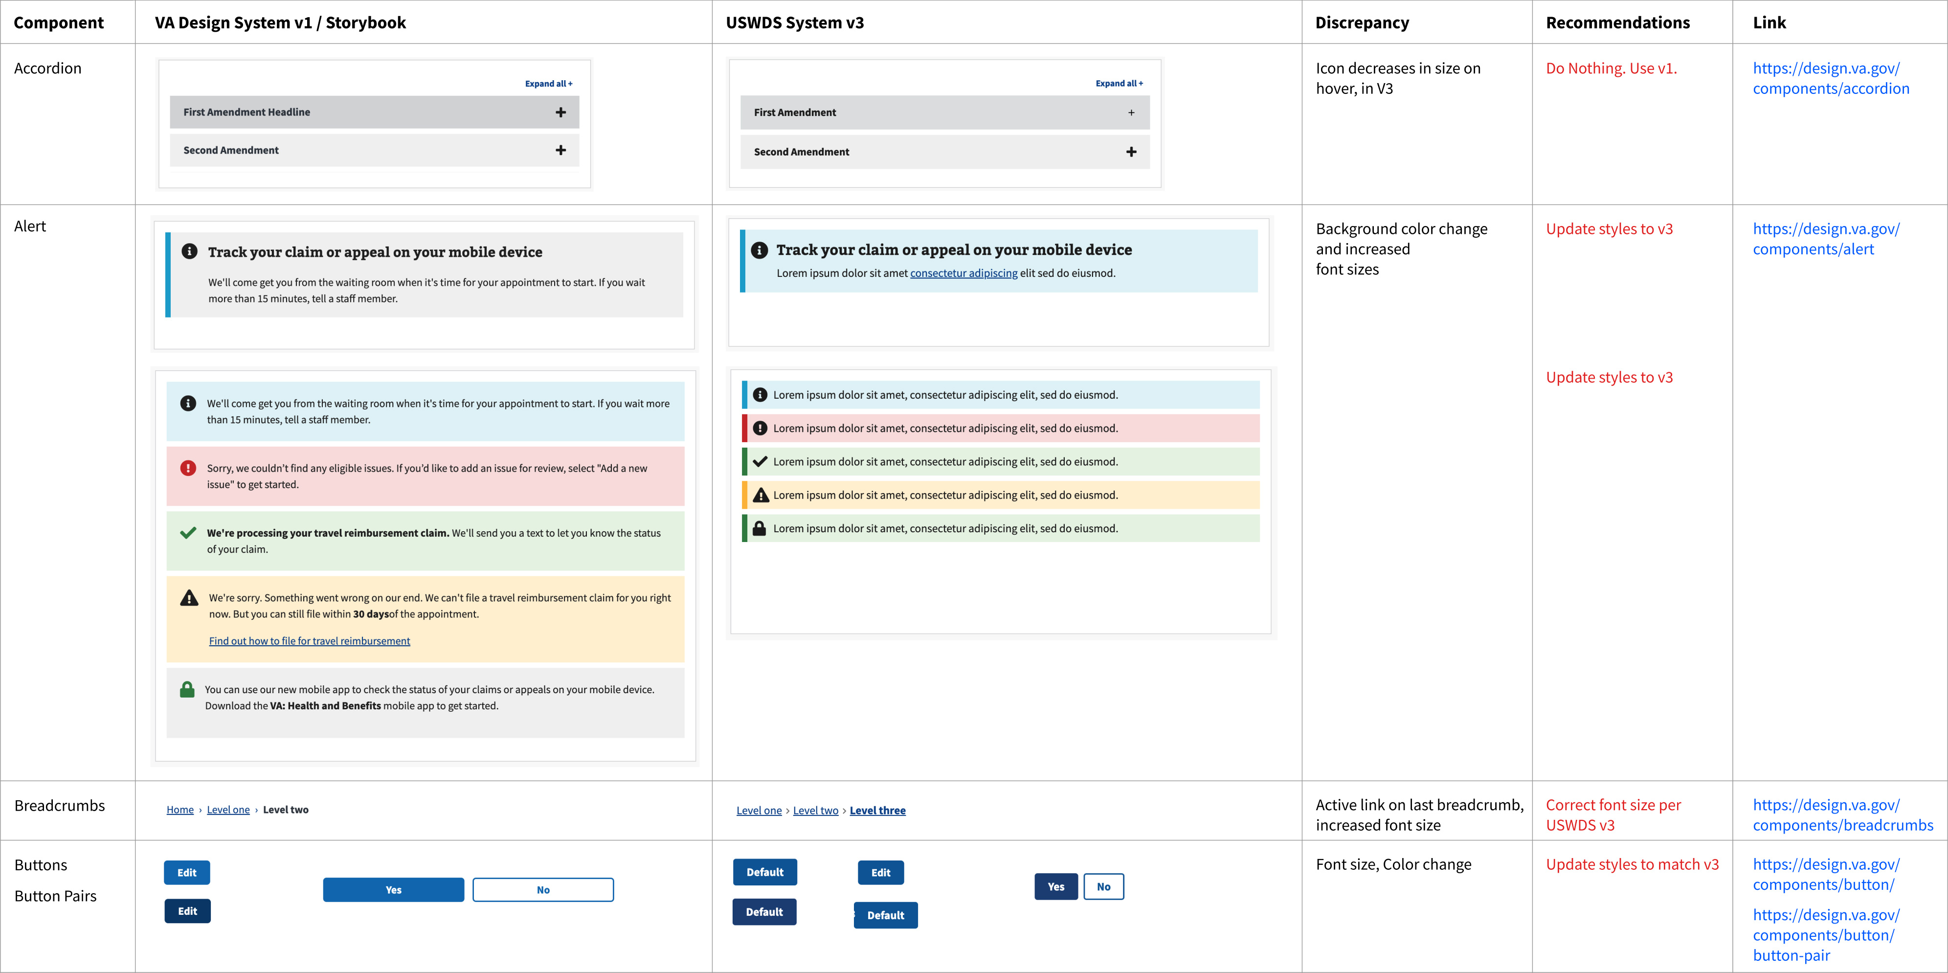Click the checkmark icon on the green USWDS alert
This screenshot has height=973, width=1948.
point(759,461)
